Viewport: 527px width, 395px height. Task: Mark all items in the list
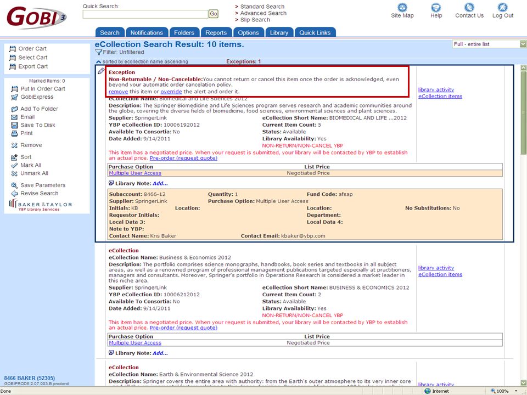(x=26, y=165)
